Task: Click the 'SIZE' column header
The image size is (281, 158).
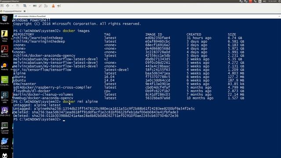Action: (232, 34)
